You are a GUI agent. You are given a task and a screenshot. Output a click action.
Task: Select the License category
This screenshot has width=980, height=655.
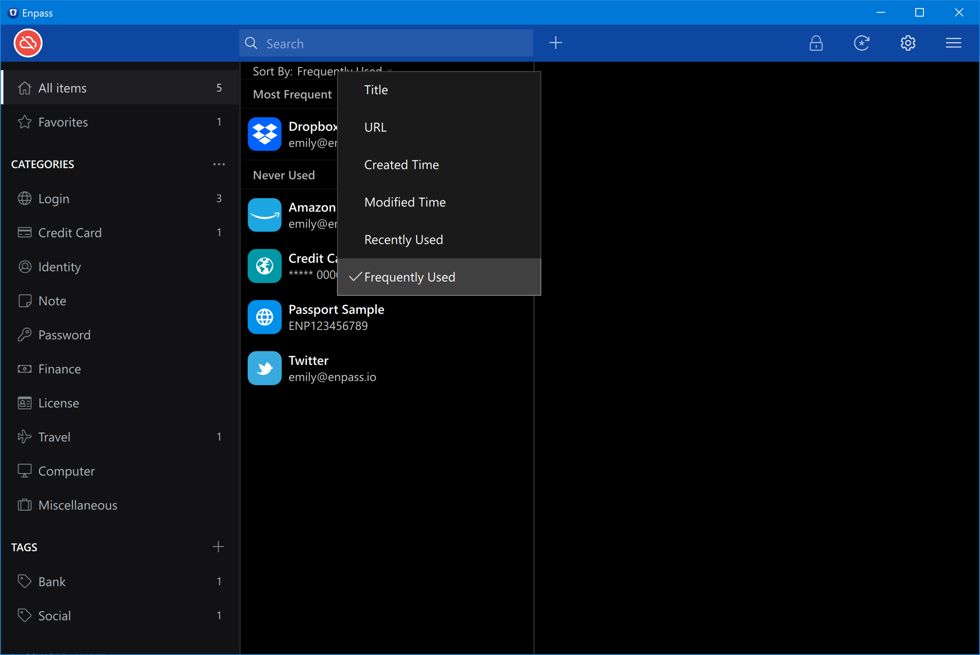(120, 403)
